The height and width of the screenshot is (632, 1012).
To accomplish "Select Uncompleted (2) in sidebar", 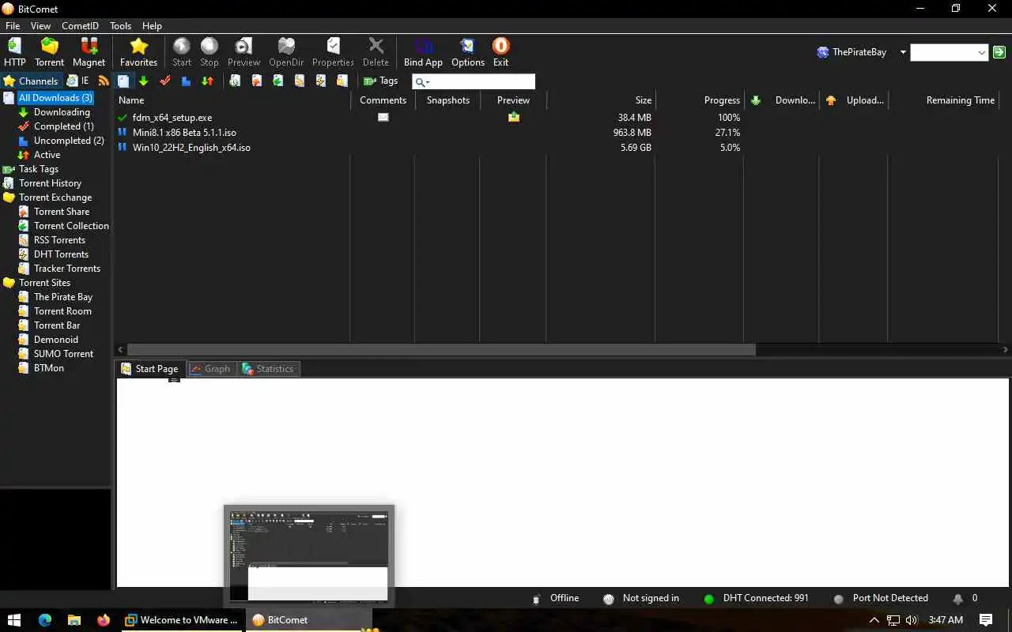I will click(69, 141).
